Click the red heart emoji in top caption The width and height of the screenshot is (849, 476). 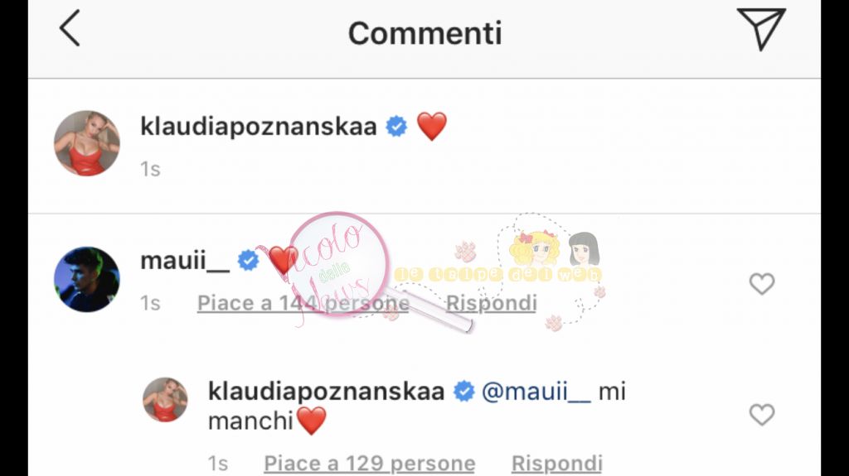click(x=431, y=126)
